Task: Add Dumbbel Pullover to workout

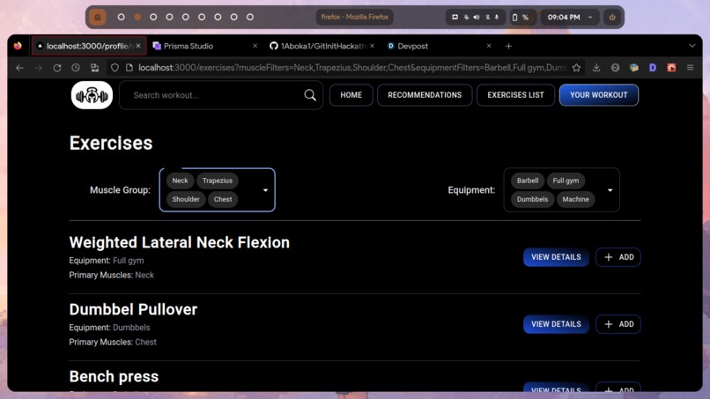Action: point(618,324)
